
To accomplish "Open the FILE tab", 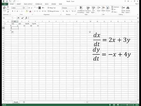I will coord(5,4).
